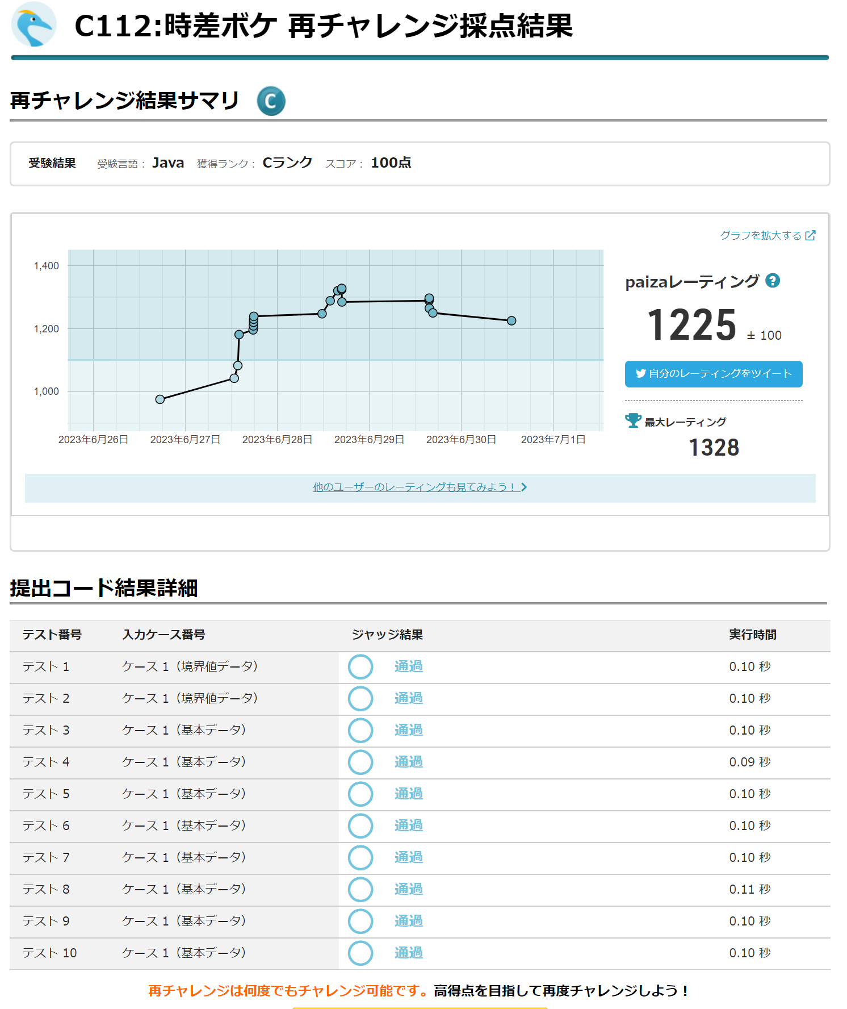
Task: Click the pass circle icon for Test 8
Action: tap(360, 890)
